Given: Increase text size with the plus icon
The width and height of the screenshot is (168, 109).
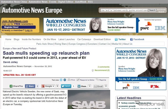Looking at the screenshot, I should 61,80.
